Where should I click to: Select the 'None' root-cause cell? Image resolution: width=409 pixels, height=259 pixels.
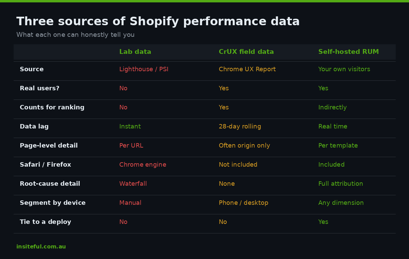click(x=227, y=184)
